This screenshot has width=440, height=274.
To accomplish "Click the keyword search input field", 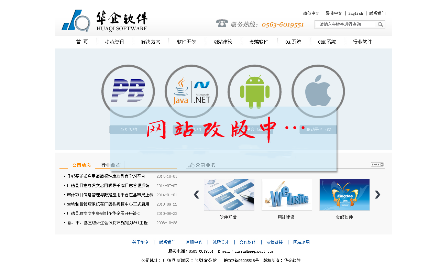I will 345,24.
